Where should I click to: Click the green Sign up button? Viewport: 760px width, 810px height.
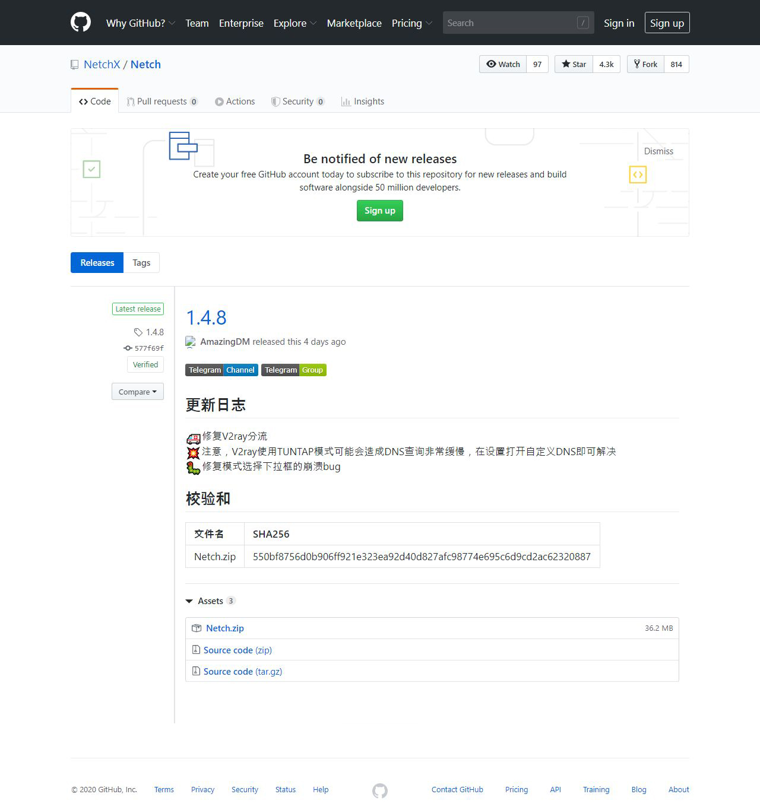(x=380, y=211)
